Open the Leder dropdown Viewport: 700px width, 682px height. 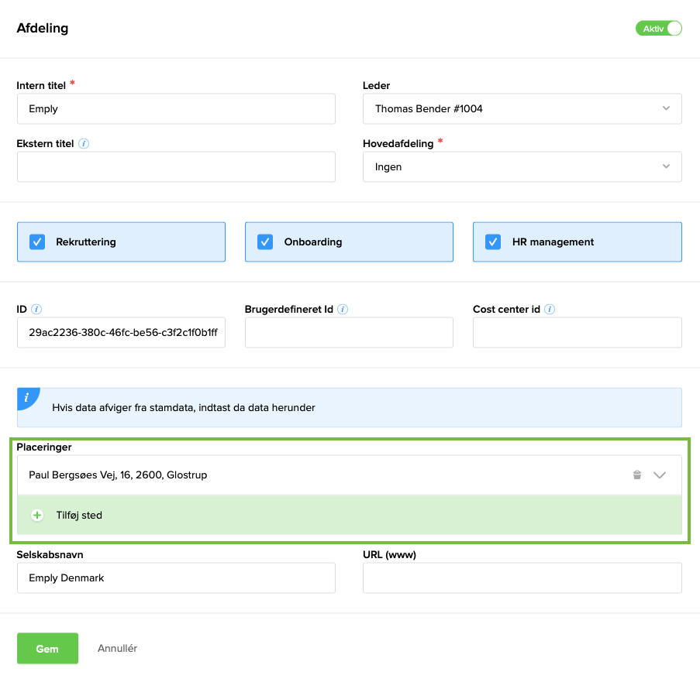point(522,109)
